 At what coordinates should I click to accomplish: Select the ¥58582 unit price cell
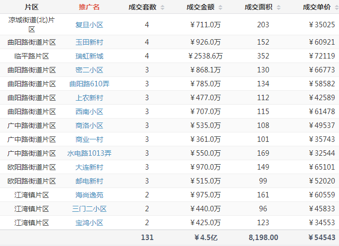[322, 84]
